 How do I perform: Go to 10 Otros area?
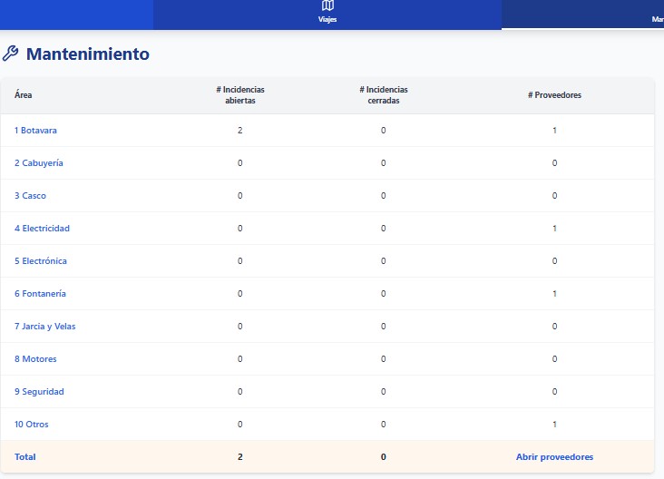coord(32,425)
